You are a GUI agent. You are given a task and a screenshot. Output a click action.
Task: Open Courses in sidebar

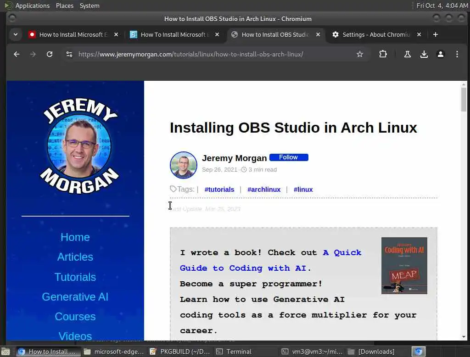pyautogui.click(x=75, y=317)
